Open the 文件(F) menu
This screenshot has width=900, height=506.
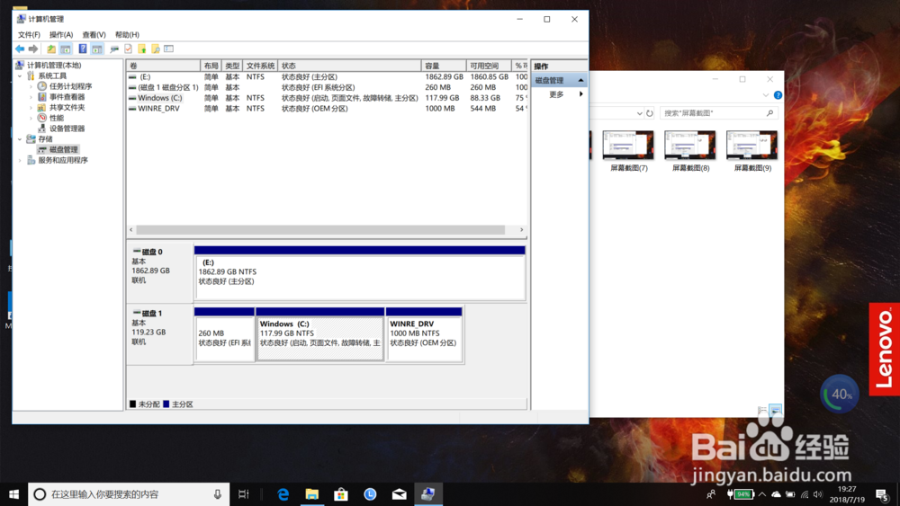coord(29,35)
